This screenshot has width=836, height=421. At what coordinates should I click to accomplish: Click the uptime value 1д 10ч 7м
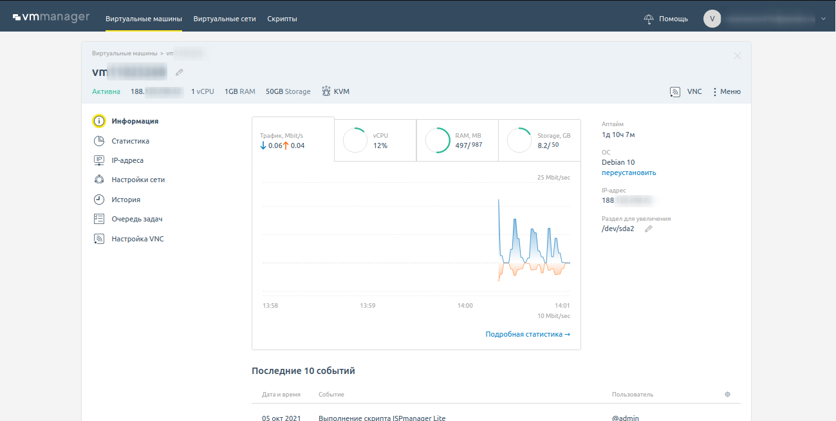click(618, 135)
